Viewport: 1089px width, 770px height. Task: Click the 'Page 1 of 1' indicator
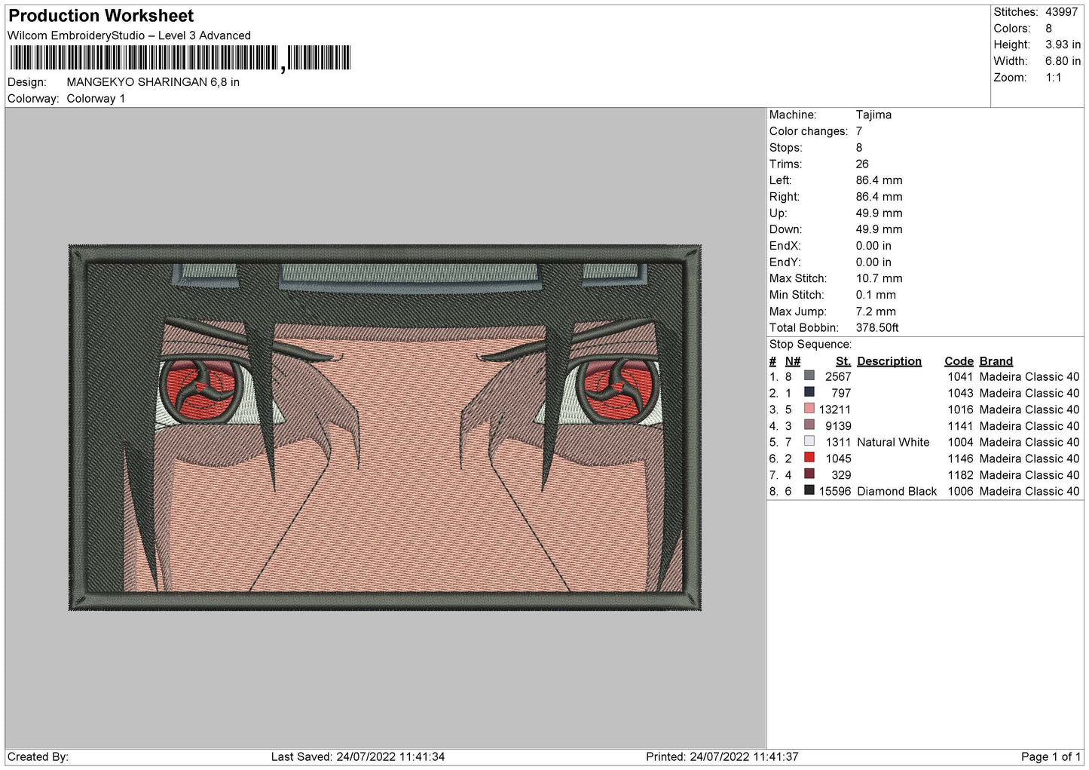pos(1051,756)
